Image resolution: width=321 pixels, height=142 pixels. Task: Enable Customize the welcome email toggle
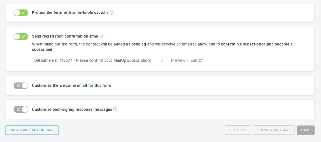[21, 86]
